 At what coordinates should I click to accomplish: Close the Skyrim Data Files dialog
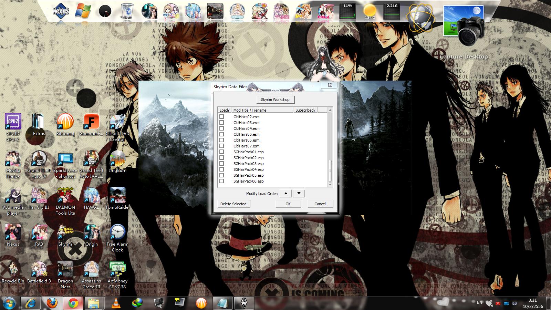pos(329,85)
